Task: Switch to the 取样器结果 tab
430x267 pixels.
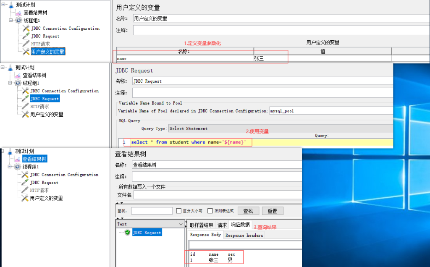Action: 201,225
